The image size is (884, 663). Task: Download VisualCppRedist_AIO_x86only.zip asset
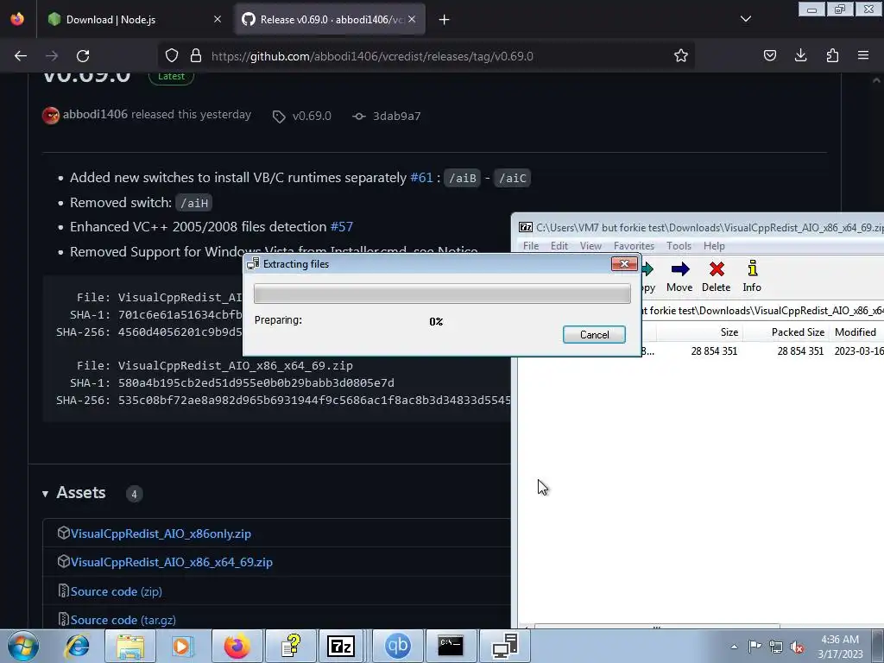tap(161, 534)
